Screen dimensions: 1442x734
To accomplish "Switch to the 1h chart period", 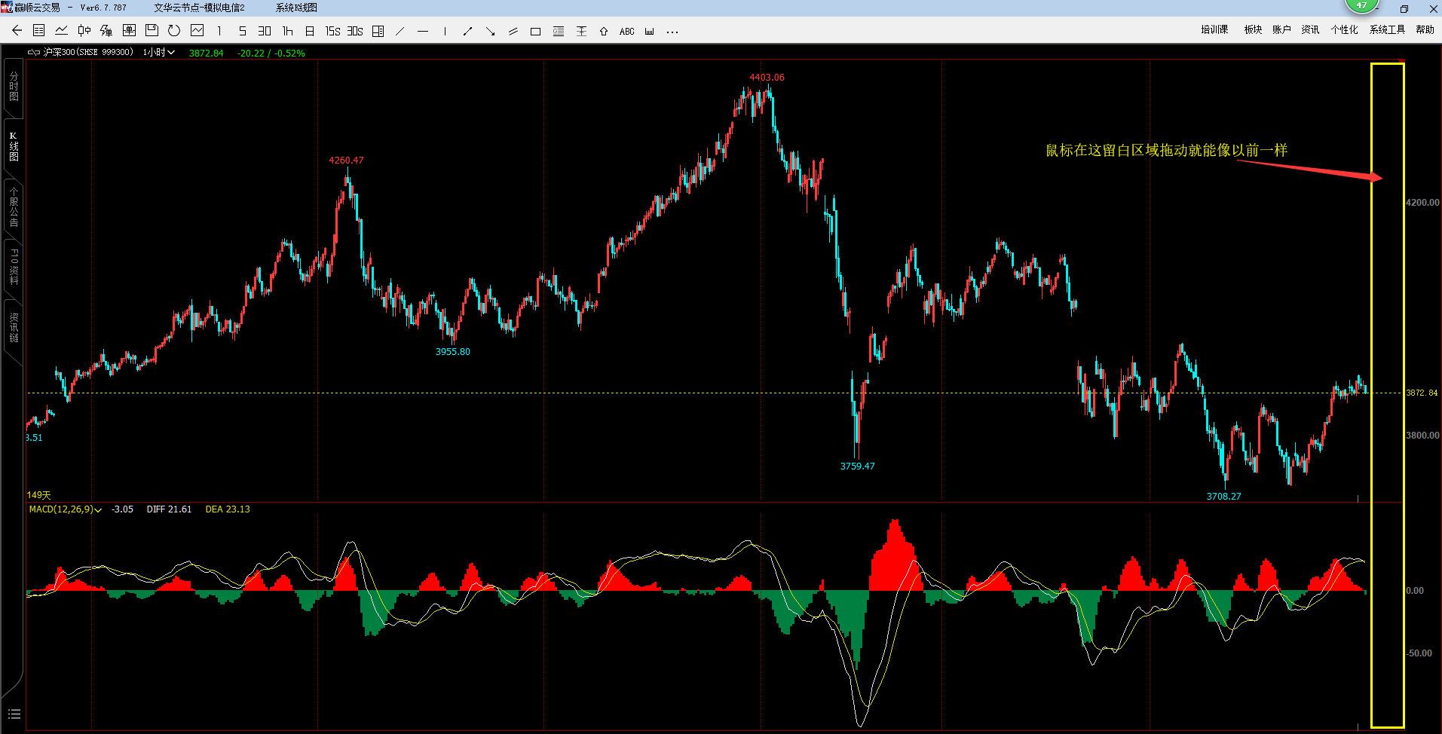I will point(287,32).
